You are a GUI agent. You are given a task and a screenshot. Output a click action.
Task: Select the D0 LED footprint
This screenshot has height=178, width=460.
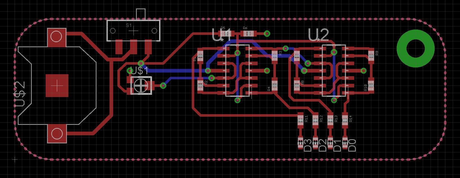point(345,143)
